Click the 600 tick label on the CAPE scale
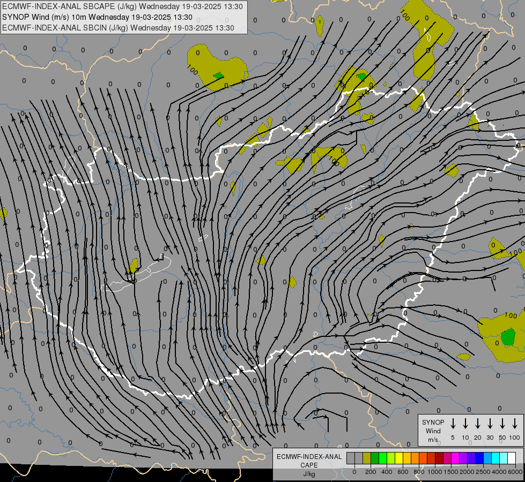Image resolution: width=525 pixels, height=482 pixels. click(403, 472)
